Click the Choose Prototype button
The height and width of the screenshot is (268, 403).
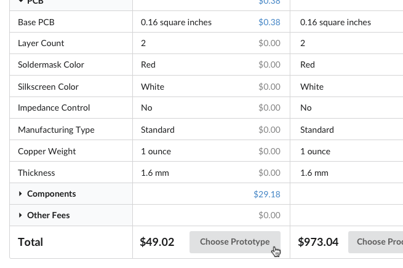[235, 242]
